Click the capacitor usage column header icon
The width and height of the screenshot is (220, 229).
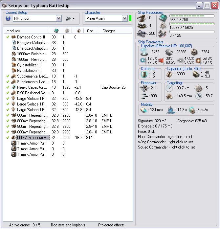tap(79, 31)
